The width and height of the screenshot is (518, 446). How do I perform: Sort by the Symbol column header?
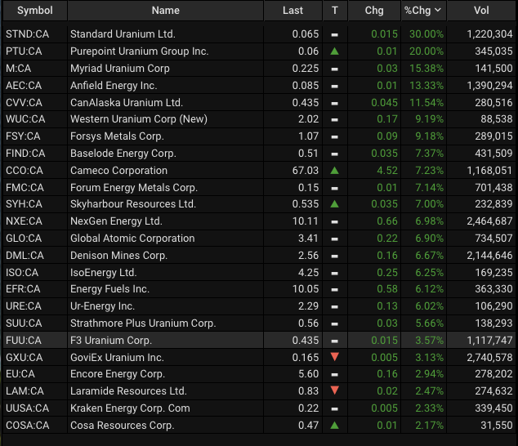pyautogui.click(x=35, y=11)
